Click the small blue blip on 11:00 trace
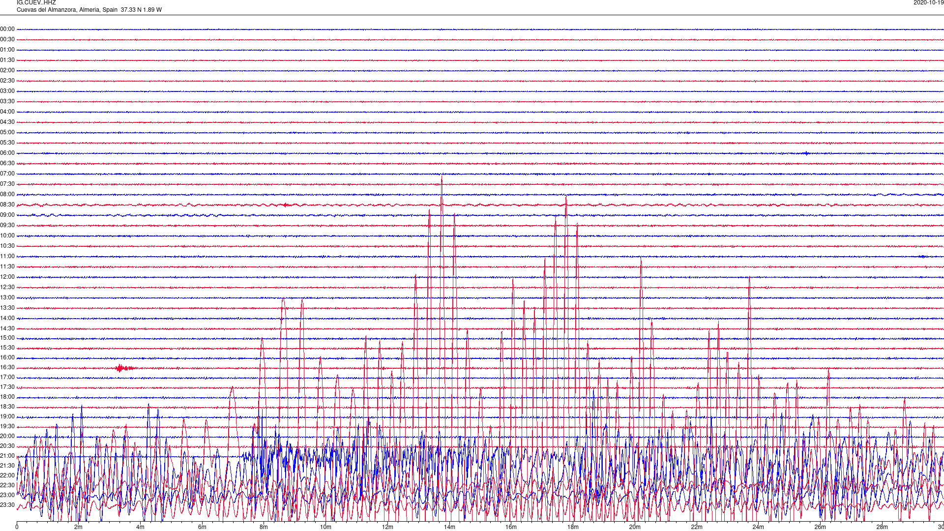 click(x=923, y=256)
